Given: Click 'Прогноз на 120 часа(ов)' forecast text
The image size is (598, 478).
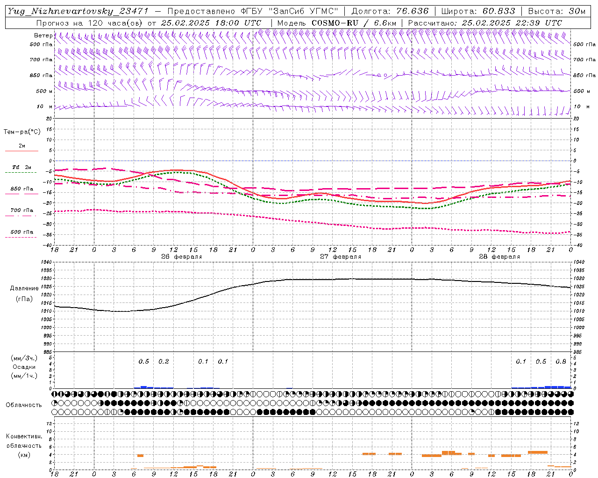Looking at the screenshot, I should 90,22.
